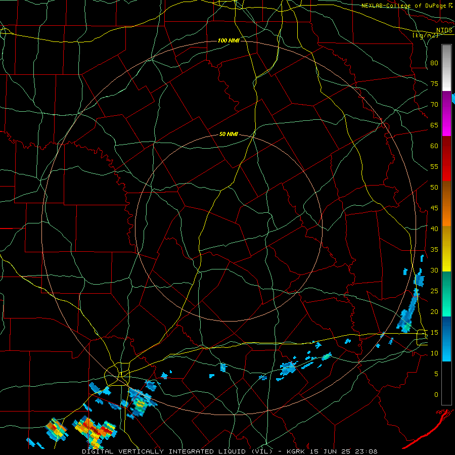Viewport: 455px width, 455px height.
Task: Pick the yellow segment of the VIL legend
Action: [446, 249]
